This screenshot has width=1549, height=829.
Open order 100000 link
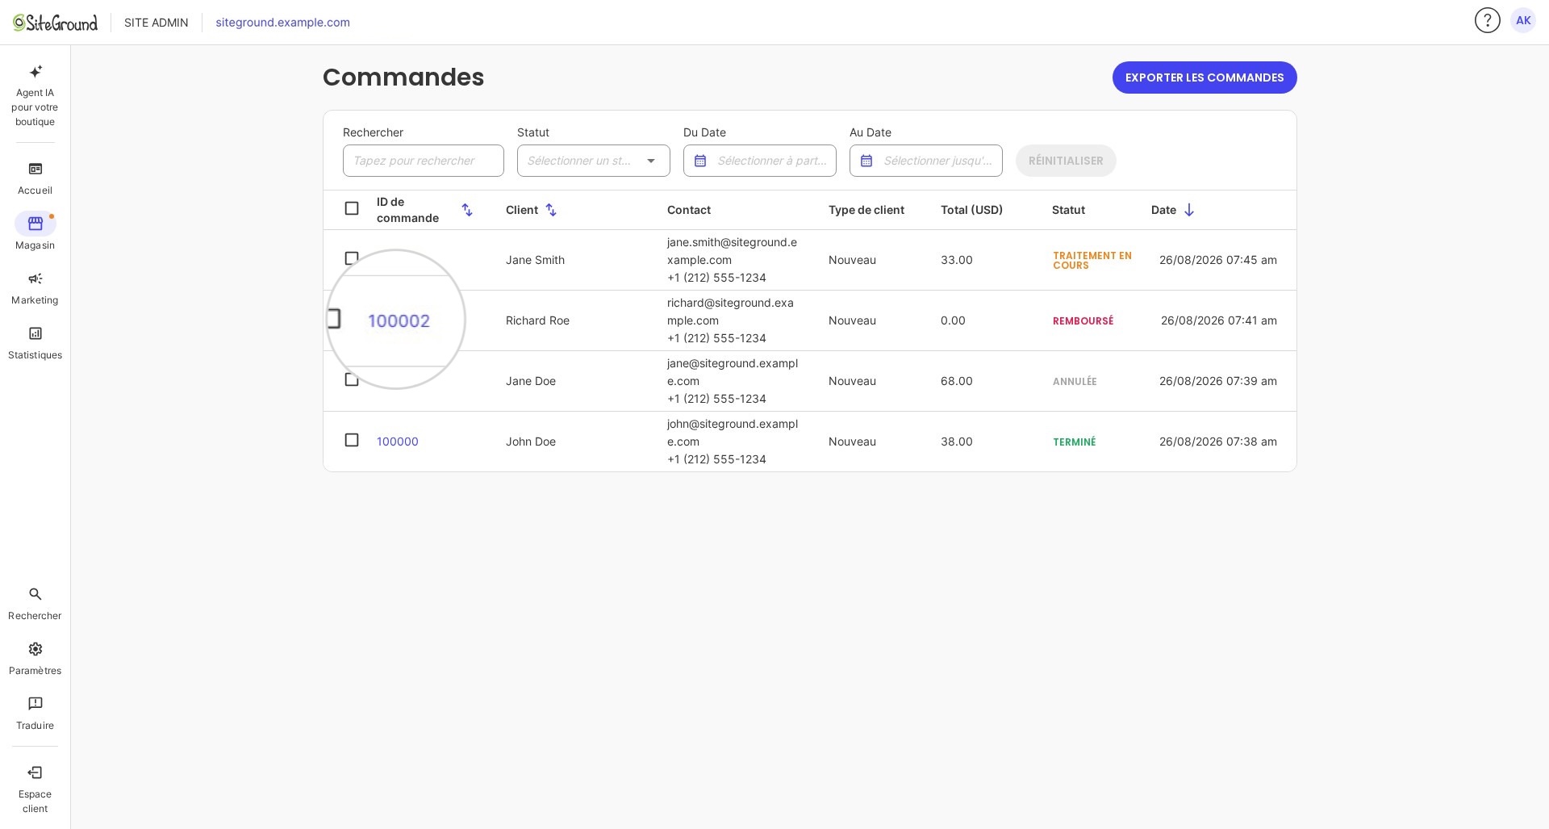(398, 442)
